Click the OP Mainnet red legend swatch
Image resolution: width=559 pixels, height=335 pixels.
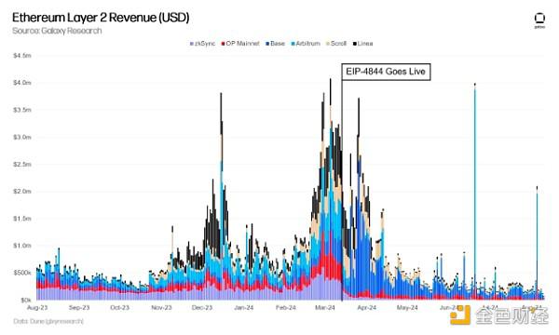coord(224,44)
